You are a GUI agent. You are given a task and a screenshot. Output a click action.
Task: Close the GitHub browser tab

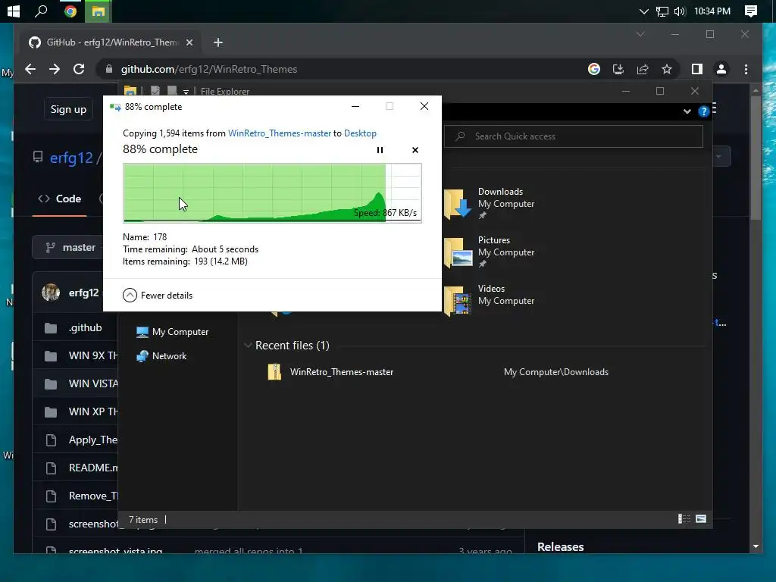(189, 42)
